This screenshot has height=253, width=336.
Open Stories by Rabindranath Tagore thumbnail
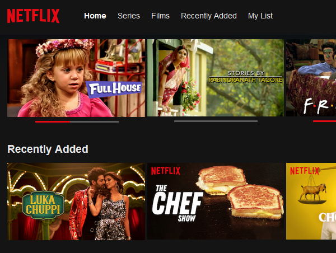click(x=216, y=78)
